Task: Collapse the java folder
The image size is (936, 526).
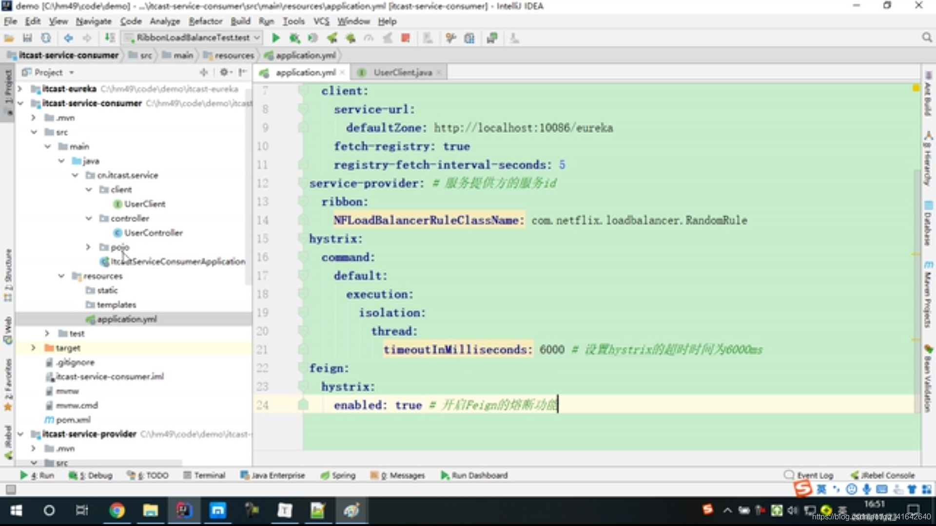Action: point(61,161)
